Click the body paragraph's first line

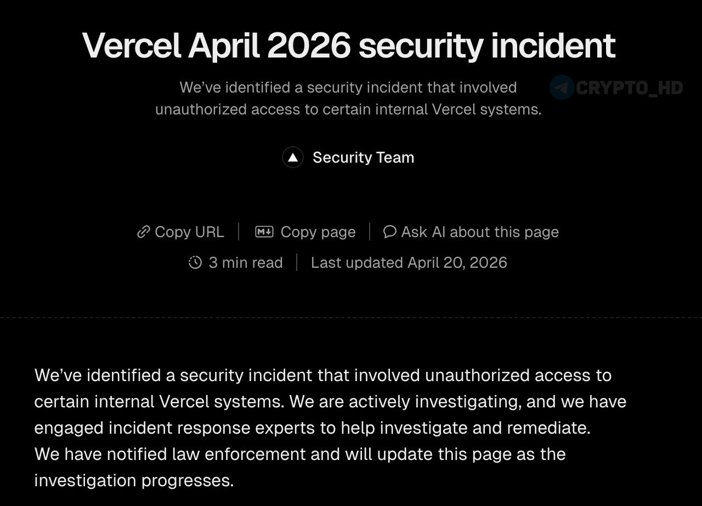(x=322, y=376)
